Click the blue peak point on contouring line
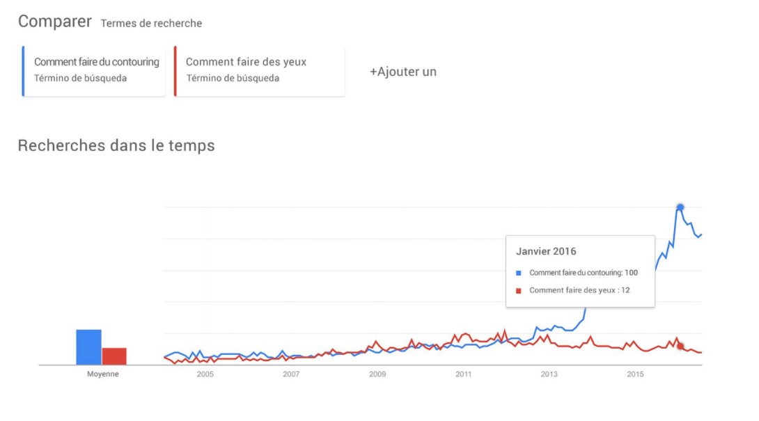Image resolution: width=759 pixels, height=421 pixels. [x=680, y=207]
